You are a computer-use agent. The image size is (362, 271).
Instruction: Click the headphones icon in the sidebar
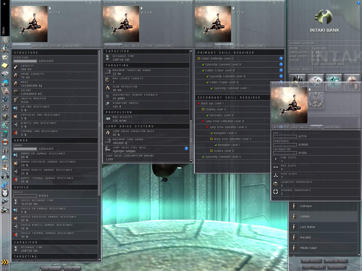coord(5,176)
